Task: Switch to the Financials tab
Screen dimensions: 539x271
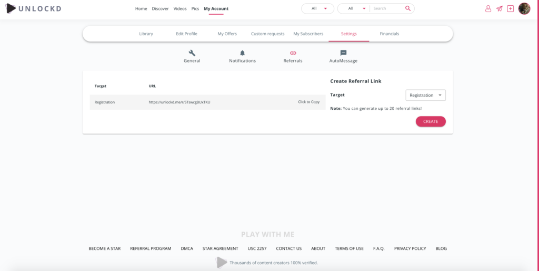Action: pos(390,34)
